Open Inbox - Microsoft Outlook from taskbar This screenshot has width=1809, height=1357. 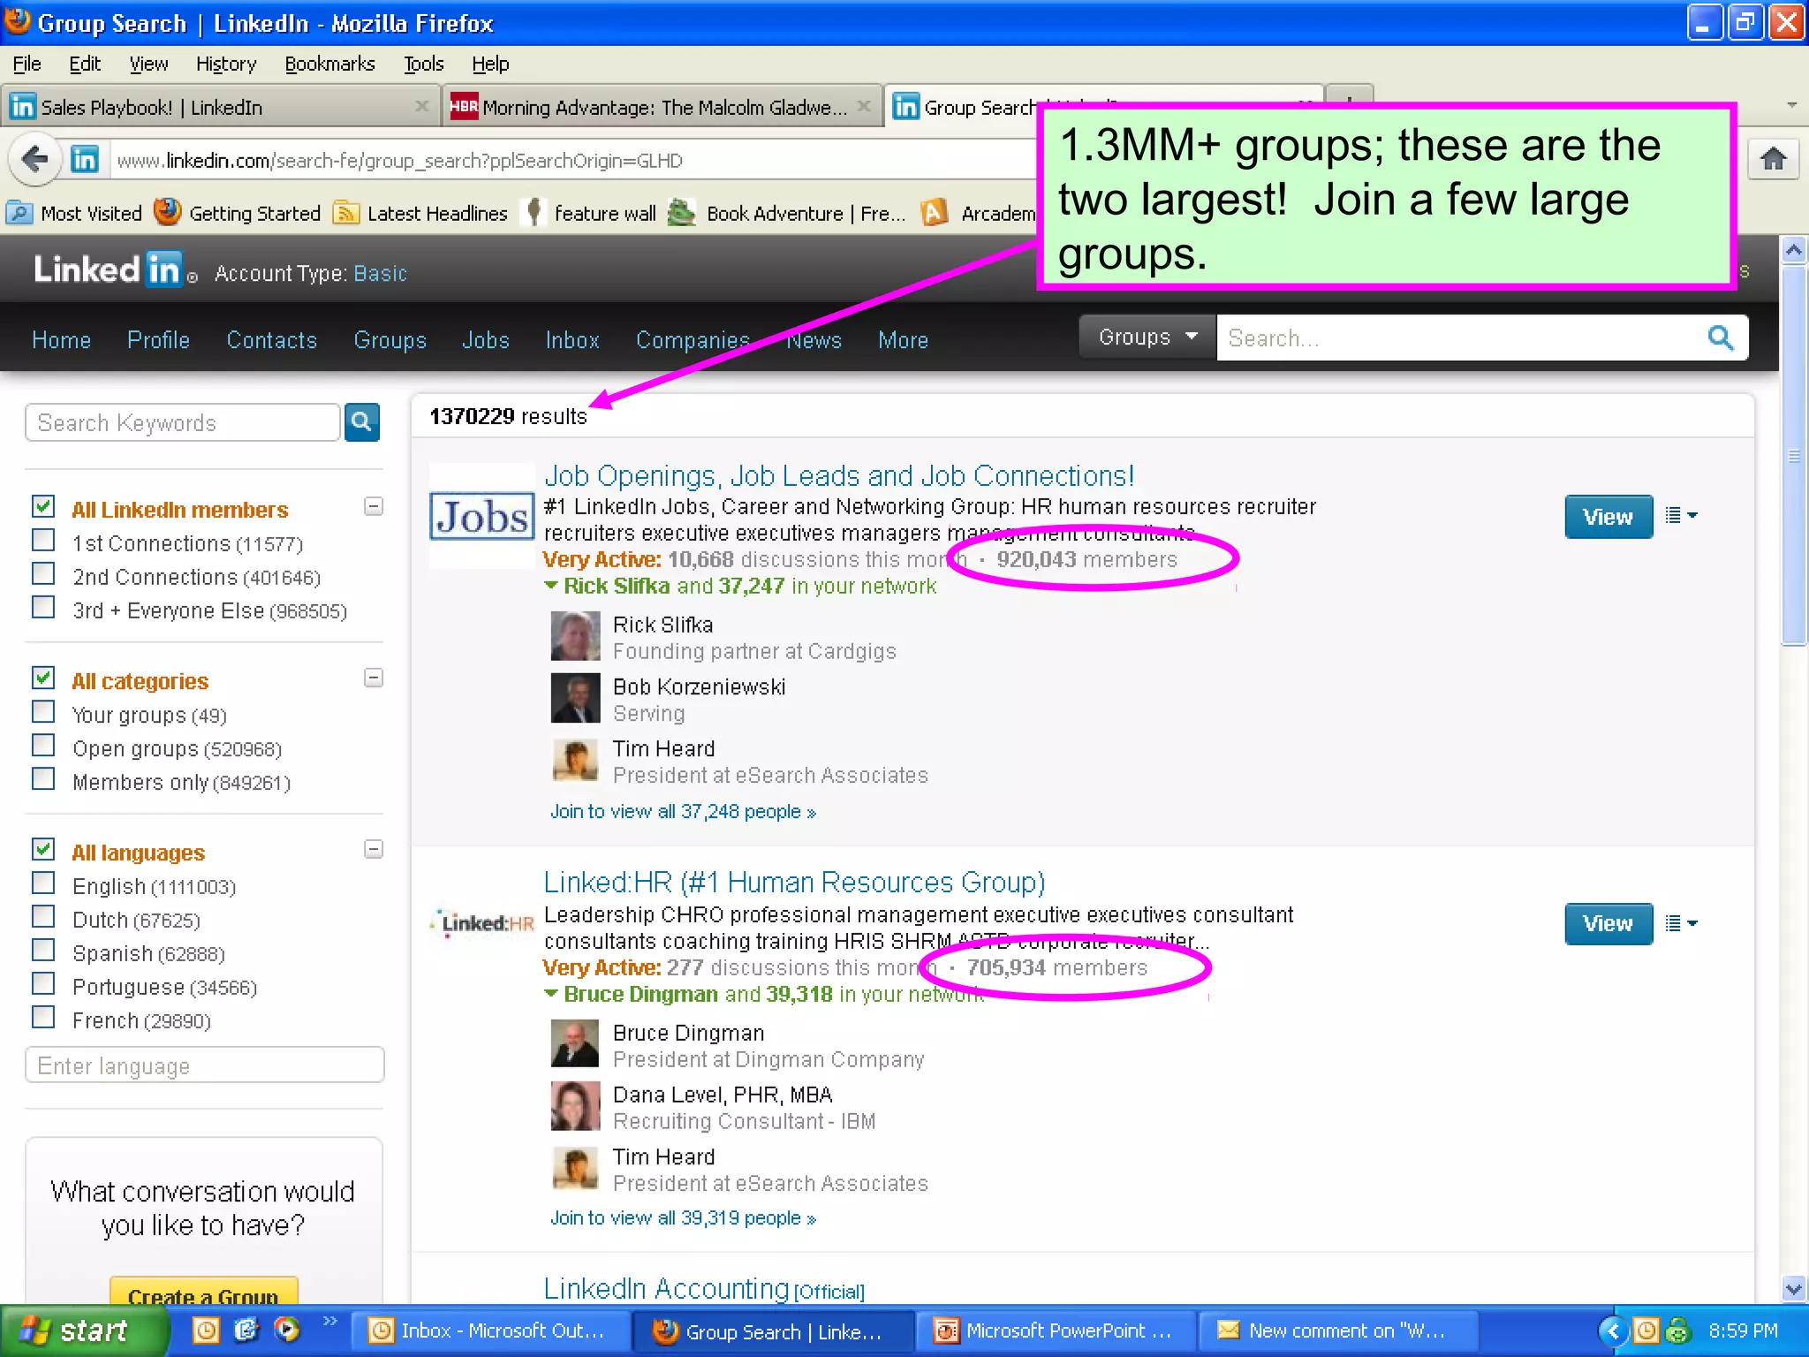pos(490,1330)
